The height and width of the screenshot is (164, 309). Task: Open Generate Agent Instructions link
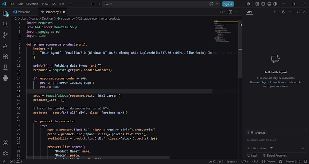267,82
